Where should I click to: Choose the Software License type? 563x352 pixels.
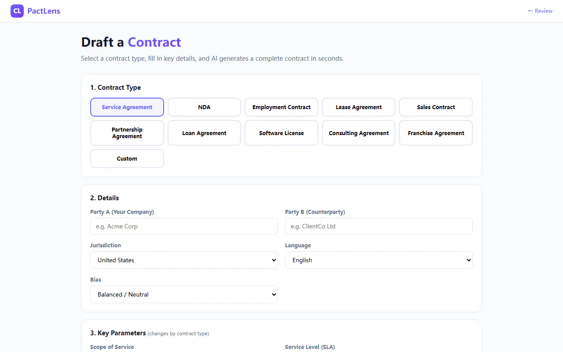281,133
